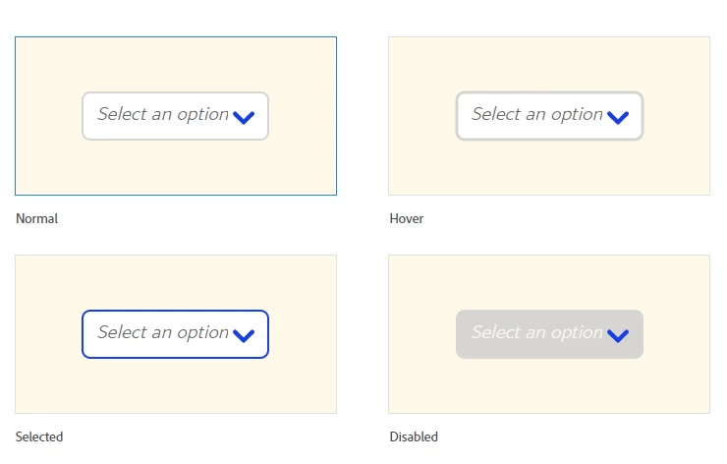Click the chevron in the Disabled dropdown
The width and height of the screenshot is (727, 464).
(618, 336)
